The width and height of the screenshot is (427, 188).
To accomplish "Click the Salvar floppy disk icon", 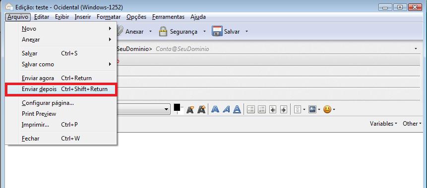I will tap(217, 32).
